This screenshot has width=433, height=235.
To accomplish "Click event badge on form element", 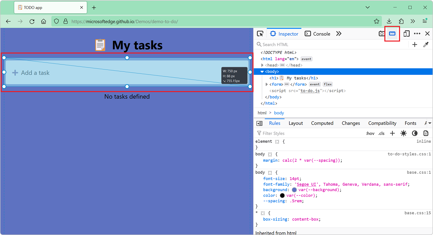I will [x=315, y=84].
